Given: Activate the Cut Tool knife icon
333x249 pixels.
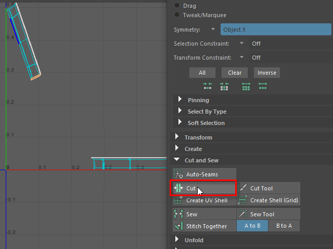Looking at the screenshot, I should point(242,188).
